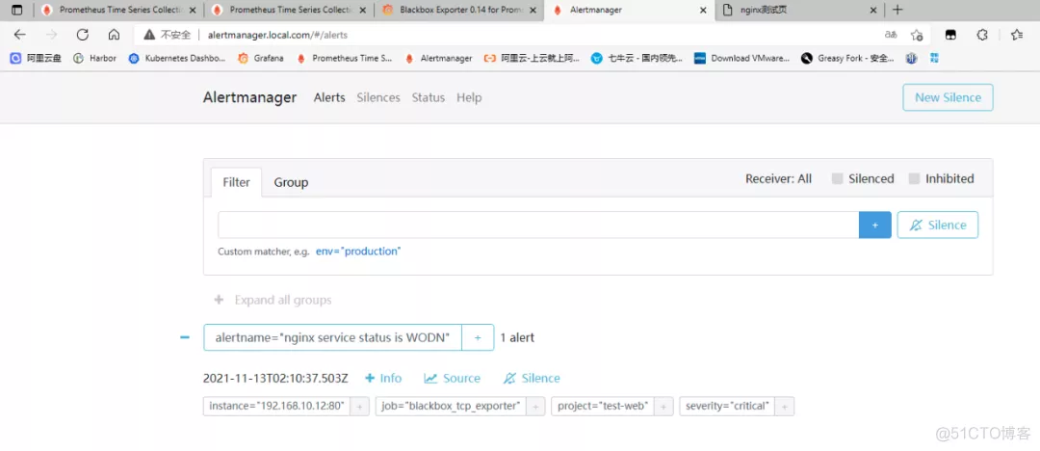Screen dimensions: 1040x451
Task: Close the first Prometheus Time Series tab
Action: pos(193,10)
